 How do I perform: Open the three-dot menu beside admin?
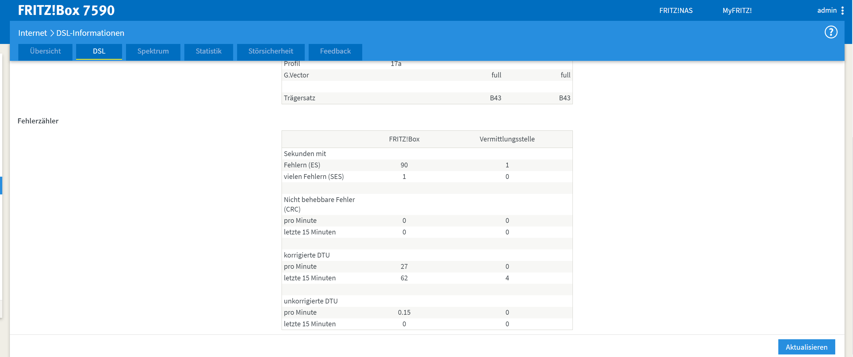pyautogui.click(x=842, y=11)
